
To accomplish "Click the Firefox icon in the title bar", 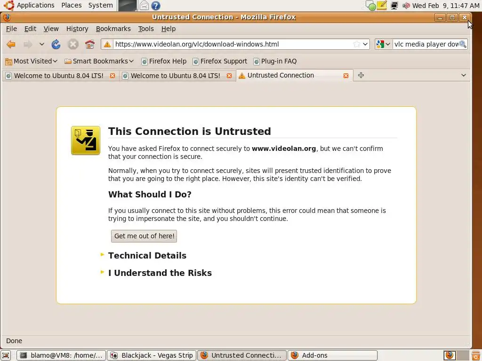I will [7, 17].
